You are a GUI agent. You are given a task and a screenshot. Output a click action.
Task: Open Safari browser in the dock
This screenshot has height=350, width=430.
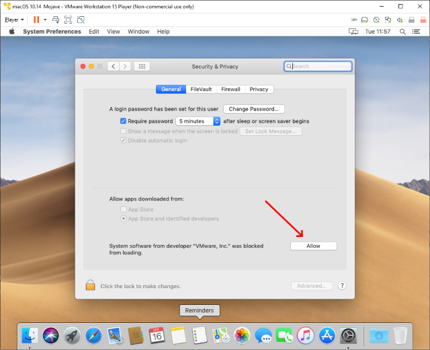[x=93, y=335]
